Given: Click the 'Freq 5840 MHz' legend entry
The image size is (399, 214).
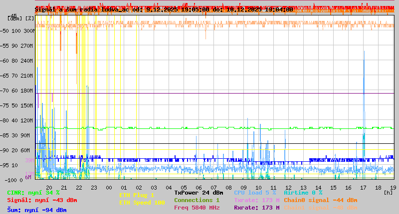Looking at the screenshot, I should (197, 208).
